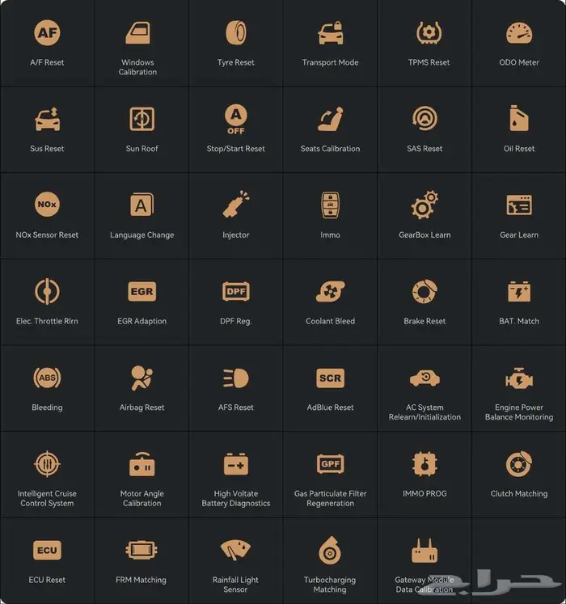566x604 pixels.
Task: Open the Sun Roof icon
Action: [141, 119]
